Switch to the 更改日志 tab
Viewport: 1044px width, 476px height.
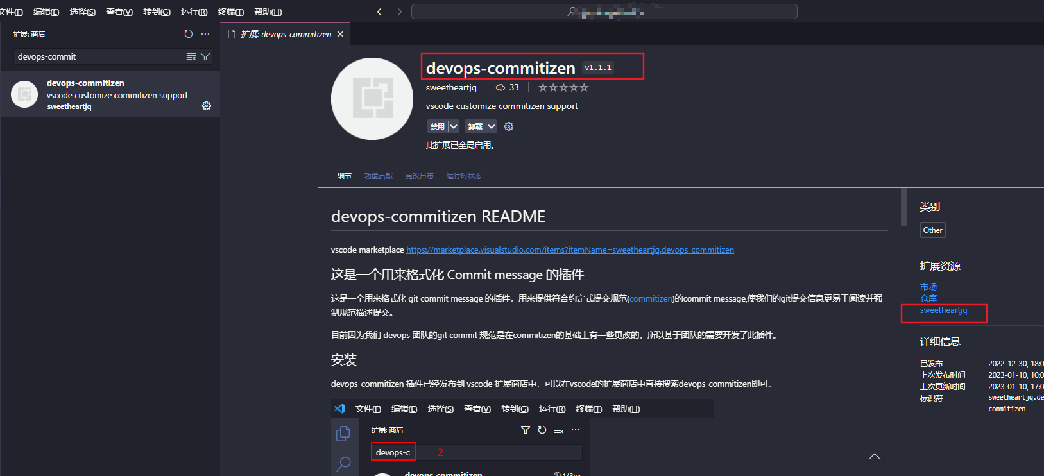[419, 176]
